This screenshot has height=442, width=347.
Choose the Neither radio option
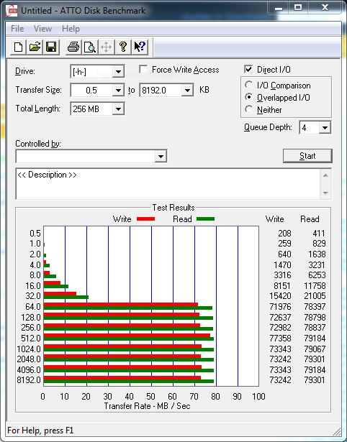249,109
